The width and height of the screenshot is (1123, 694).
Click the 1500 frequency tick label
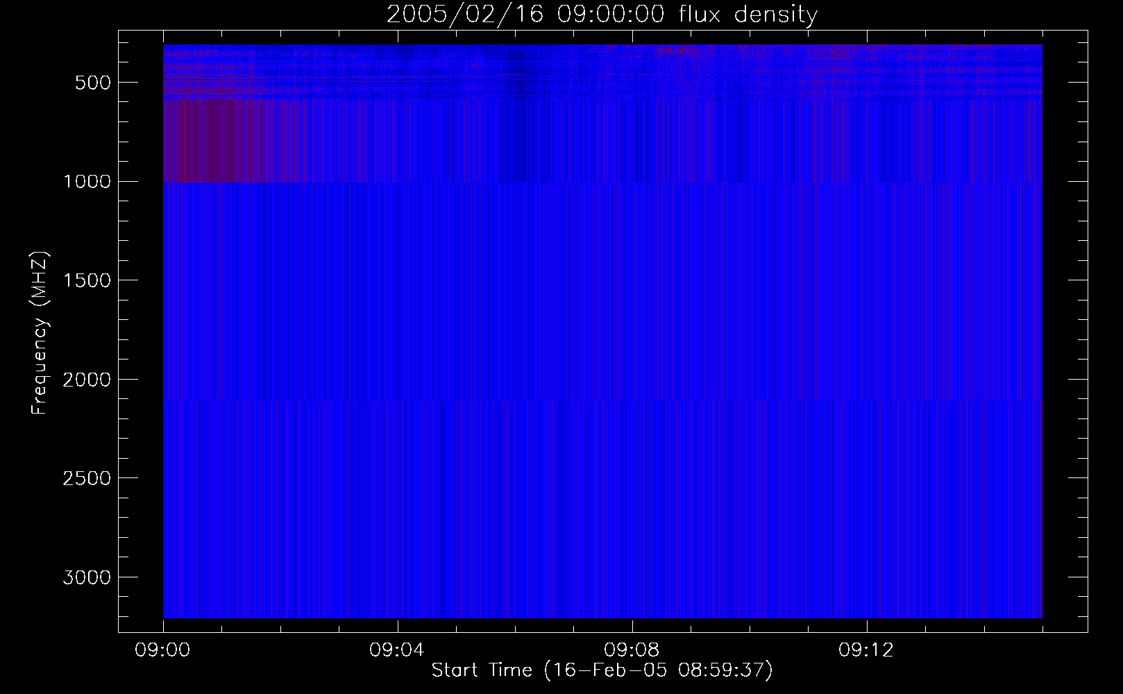pyautogui.click(x=87, y=280)
